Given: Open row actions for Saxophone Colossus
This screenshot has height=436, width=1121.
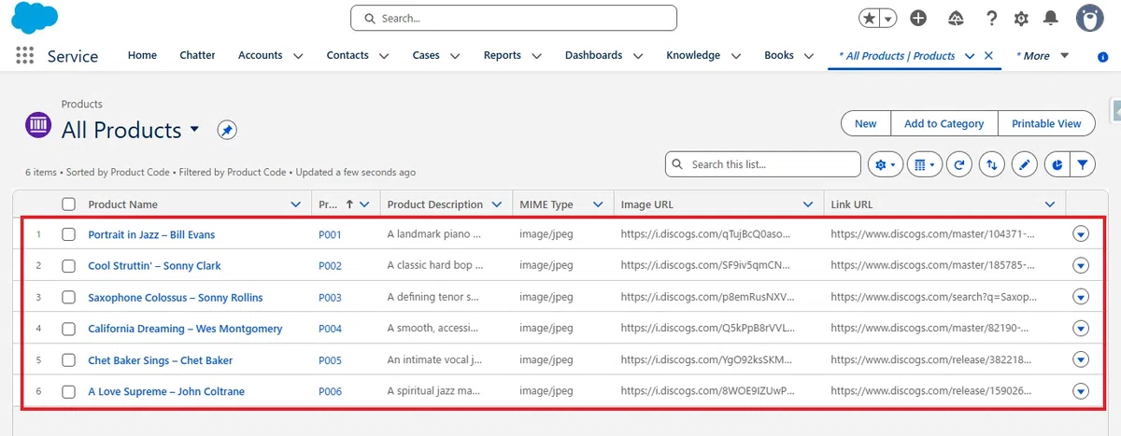Looking at the screenshot, I should (1081, 297).
